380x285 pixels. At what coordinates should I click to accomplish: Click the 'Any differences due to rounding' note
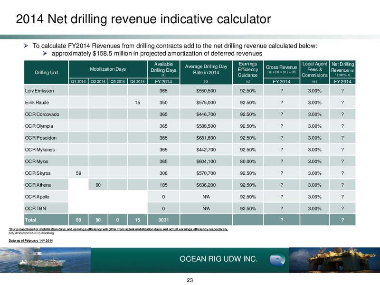[x=31, y=233]
